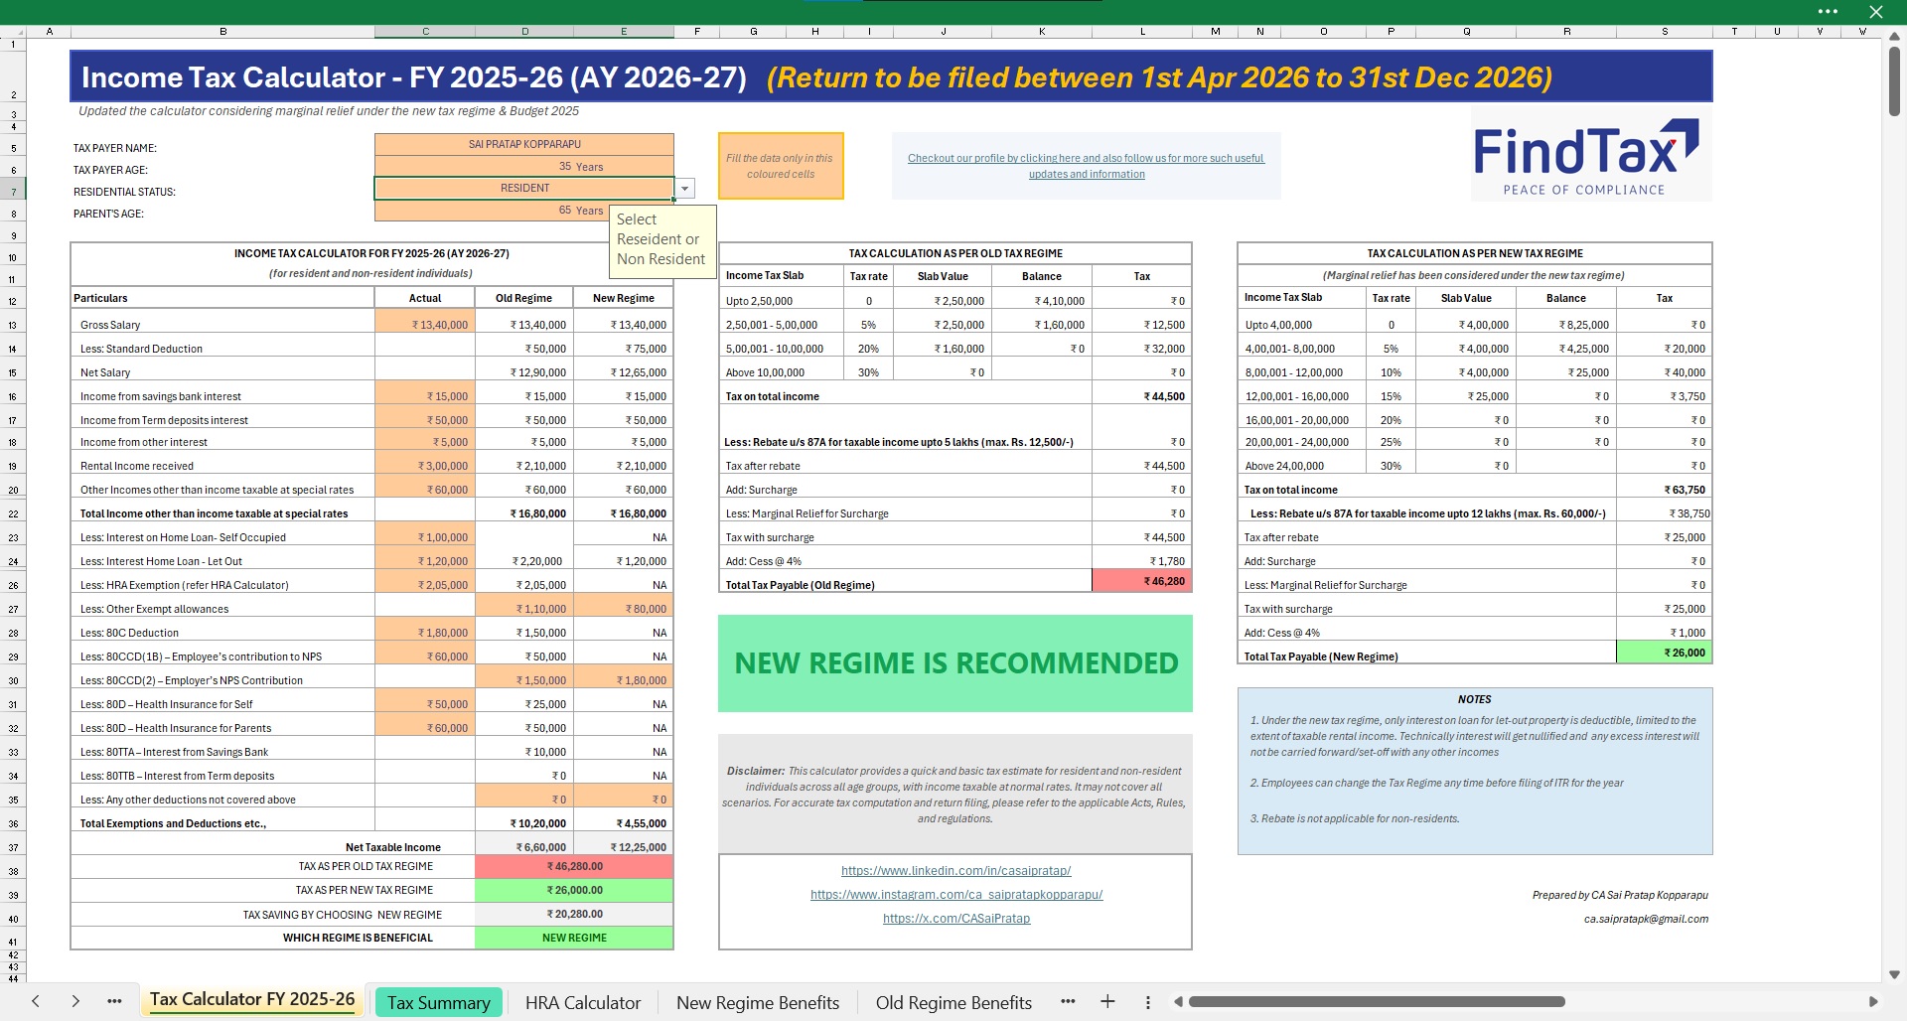Click the horizontal scrollbar thumb
Viewport: 1907px width, 1021px height.
pyautogui.click(x=1376, y=1001)
